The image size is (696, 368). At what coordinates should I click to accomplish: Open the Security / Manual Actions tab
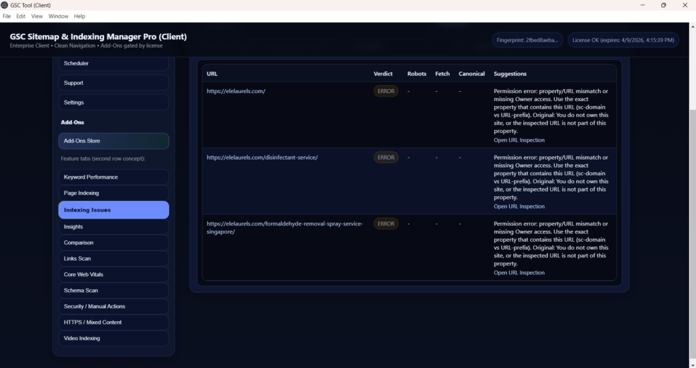coord(114,306)
